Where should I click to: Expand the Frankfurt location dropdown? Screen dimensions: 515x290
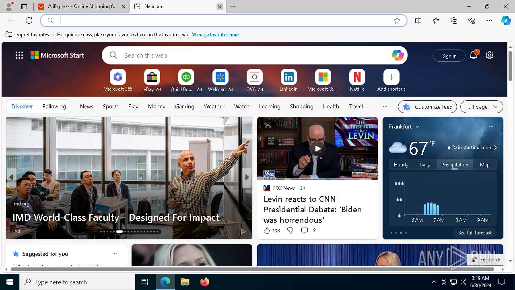click(418, 126)
